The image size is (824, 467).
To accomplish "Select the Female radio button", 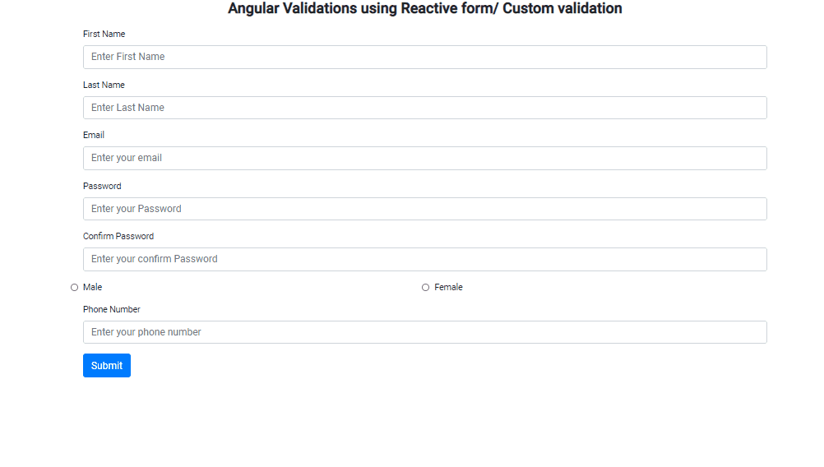I will [x=426, y=287].
